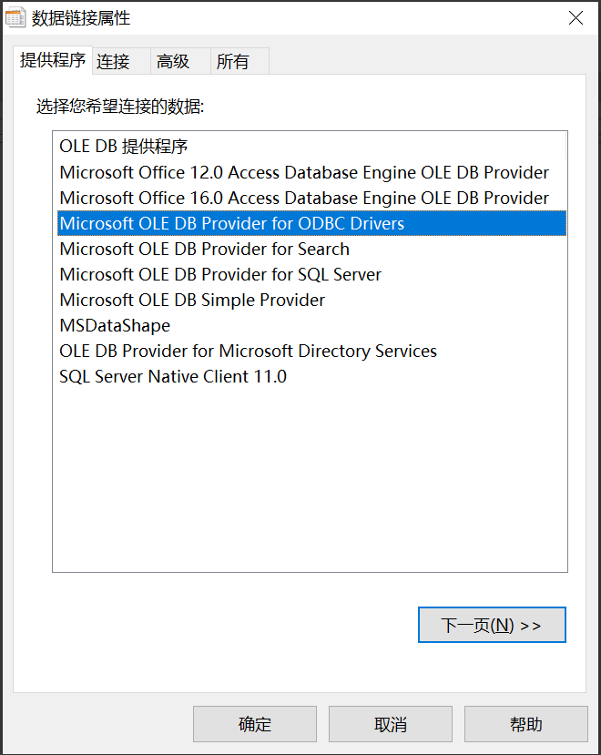The height and width of the screenshot is (755, 601).
Task: Close the 数据链接属性 dialog
Action: (x=576, y=17)
